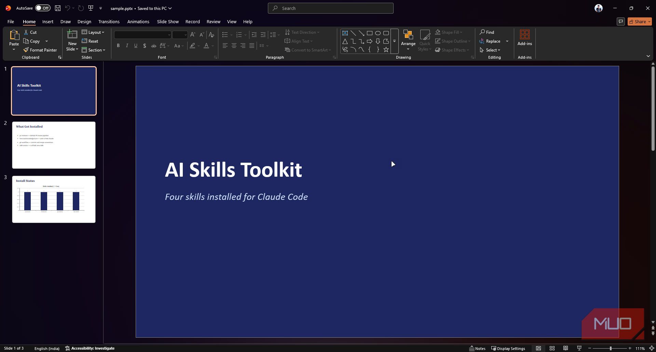This screenshot has width=656, height=352.
Task: Toggle underline formatting
Action: click(x=136, y=45)
